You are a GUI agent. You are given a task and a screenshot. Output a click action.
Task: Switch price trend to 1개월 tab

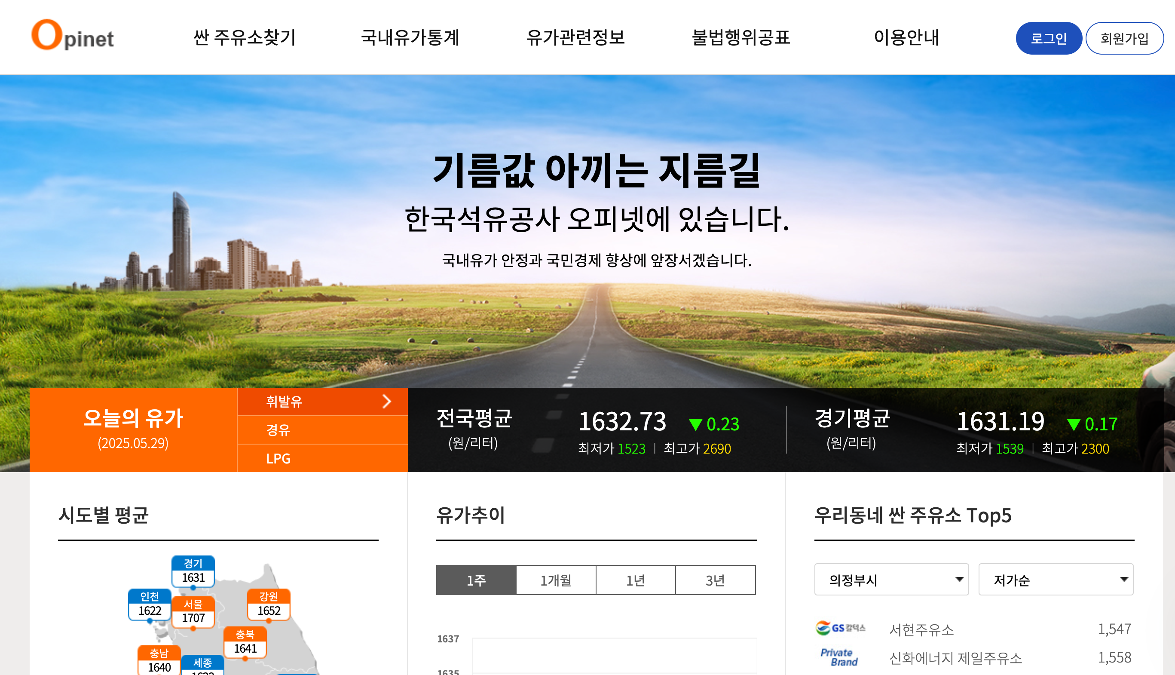coord(556,580)
